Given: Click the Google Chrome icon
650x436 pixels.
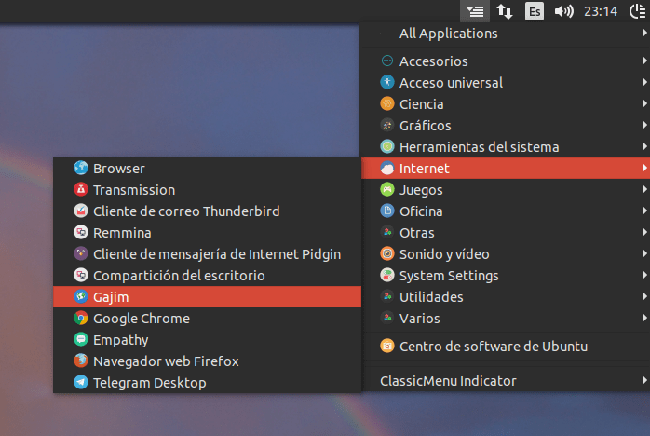Looking at the screenshot, I should click(81, 319).
